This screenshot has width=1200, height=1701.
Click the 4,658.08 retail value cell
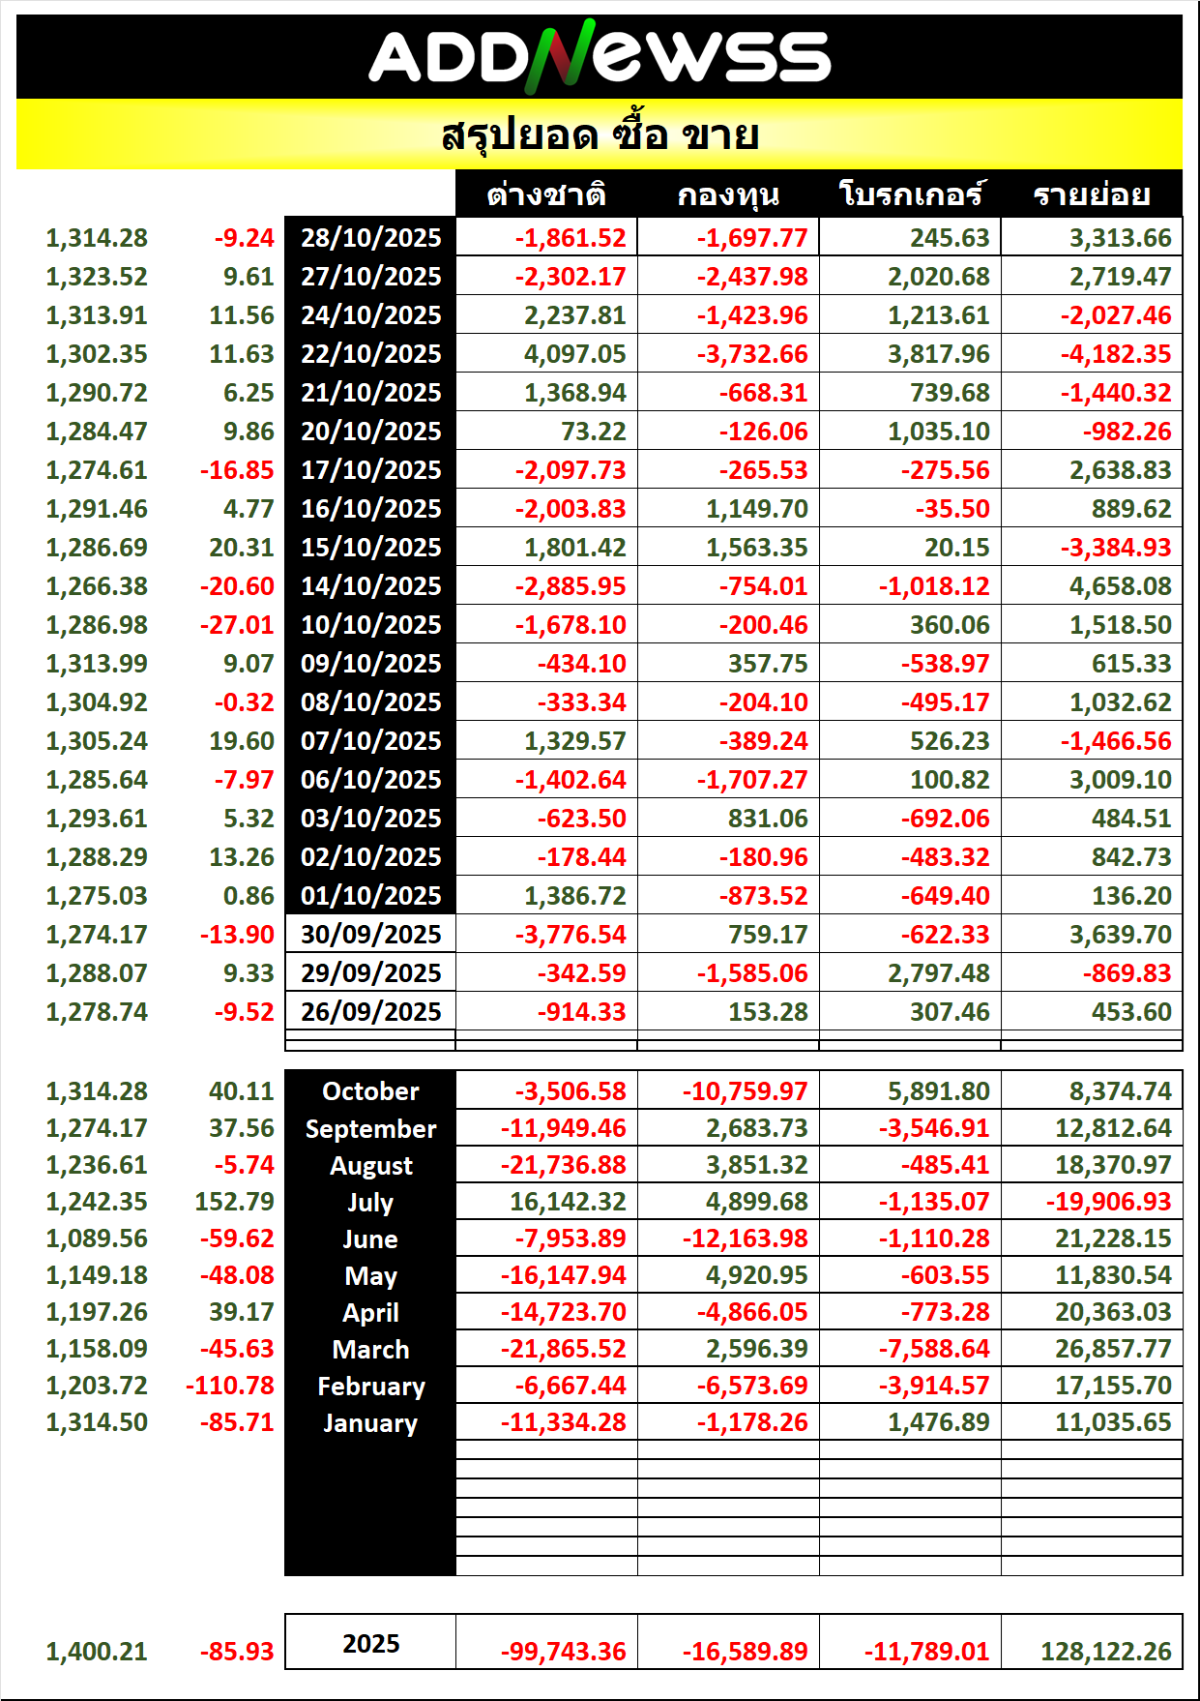tap(1120, 586)
